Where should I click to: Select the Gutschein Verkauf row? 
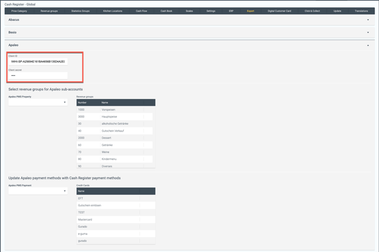coord(116,131)
